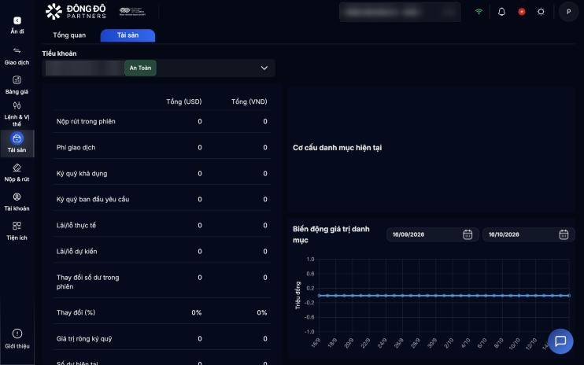
Task: Click Thay đổi số dư trong phiên label
Action: (88, 282)
